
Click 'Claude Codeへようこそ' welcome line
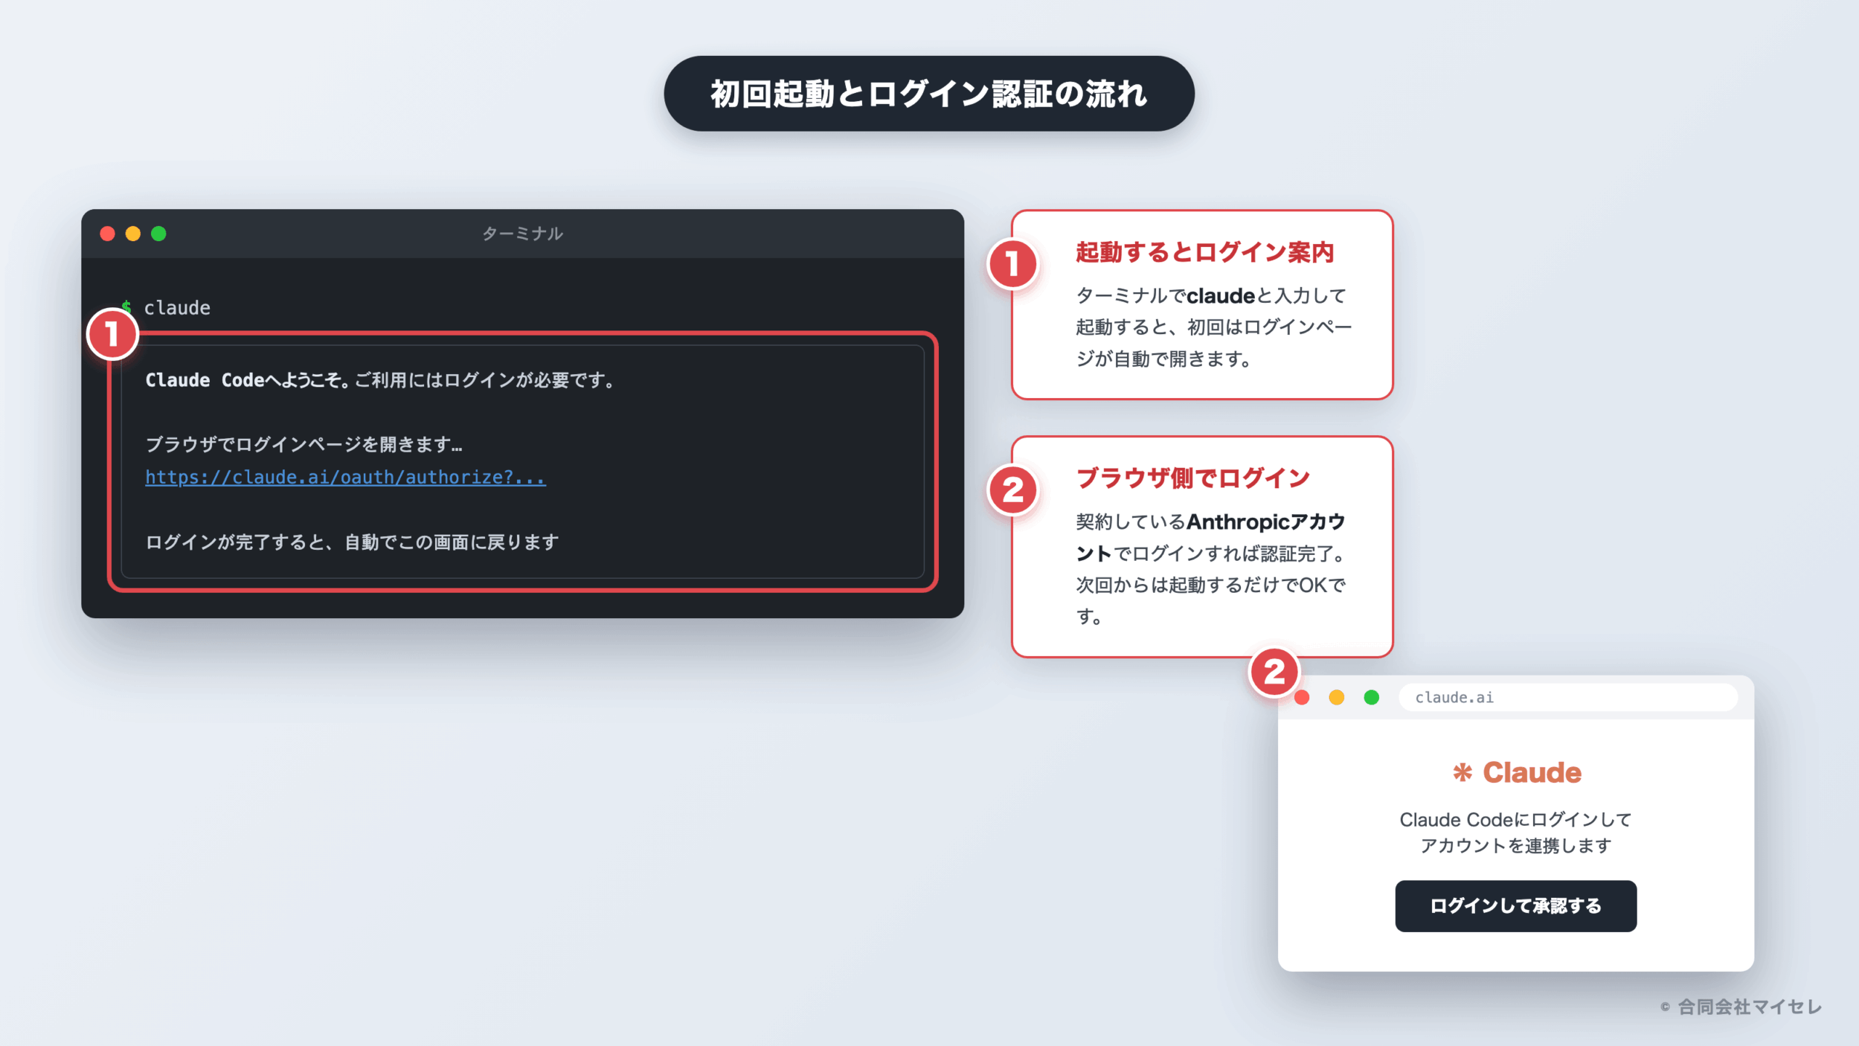point(380,380)
